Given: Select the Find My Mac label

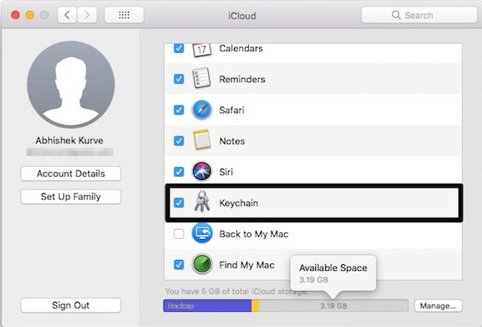Looking at the screenshot, I should coord(246,265).
